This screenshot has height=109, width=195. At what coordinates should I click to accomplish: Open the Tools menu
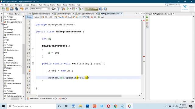pos(65,5)
